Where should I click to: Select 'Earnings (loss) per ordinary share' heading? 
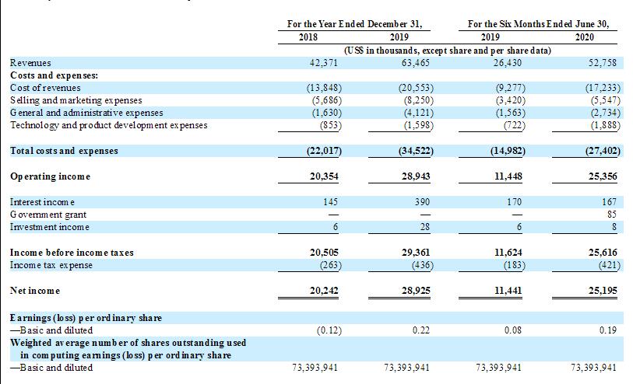pos(86,318)
